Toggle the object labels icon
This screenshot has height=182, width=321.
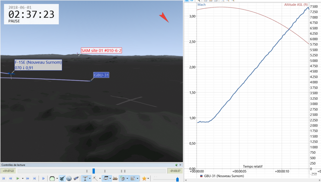pyautogui.click(x=105, y=178)
